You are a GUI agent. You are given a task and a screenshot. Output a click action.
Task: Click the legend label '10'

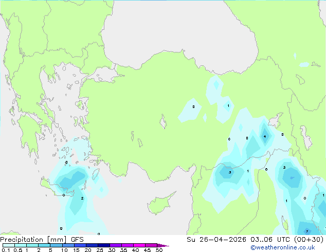click(64, 250)
